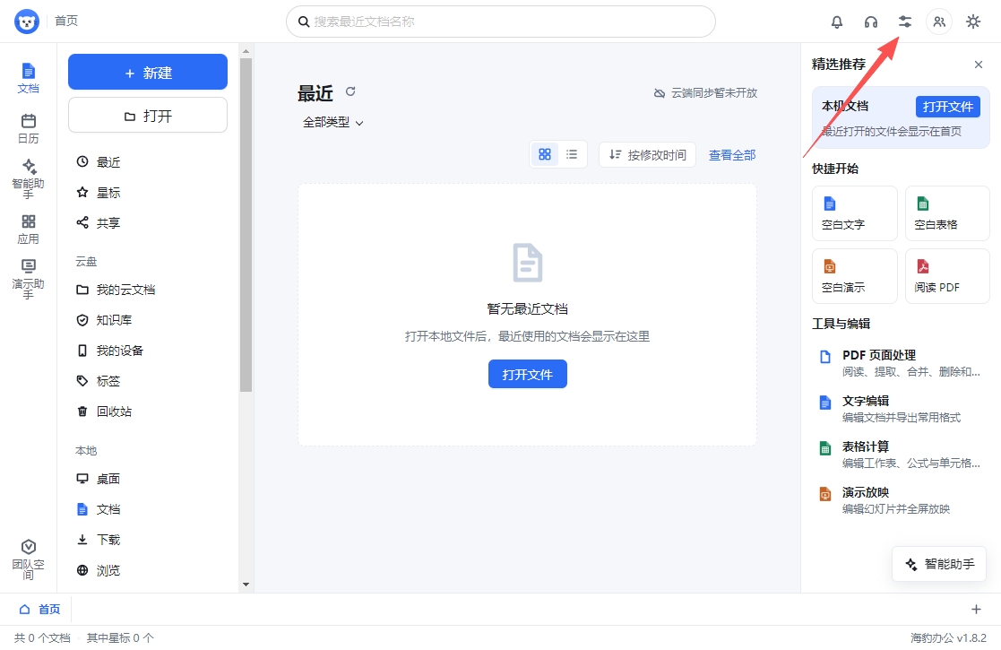Open 回收站 recycle bin
The image size is (1001, 650).
pos(150,412)
